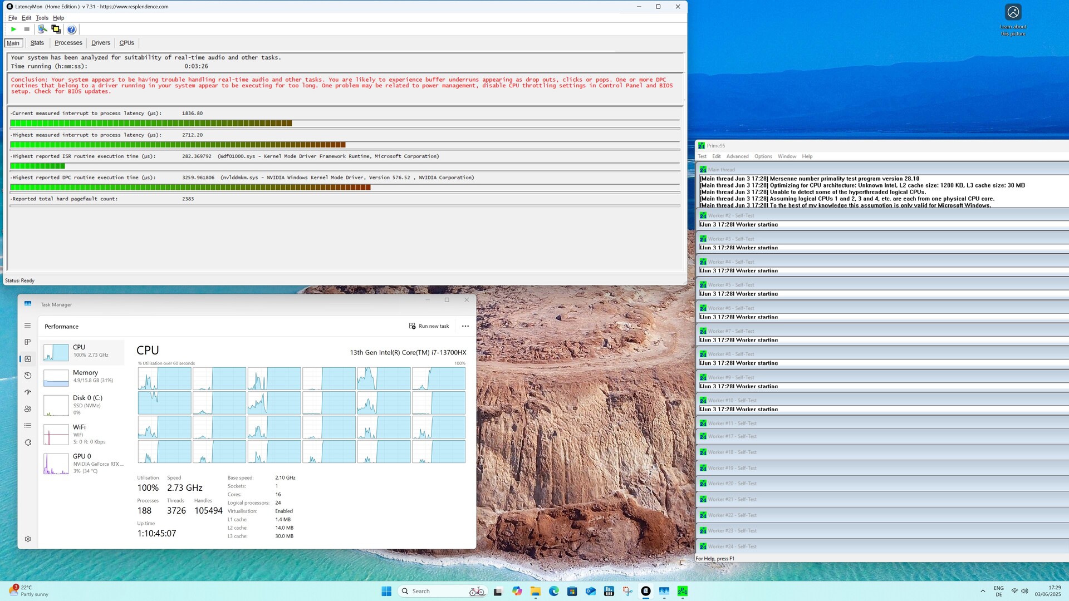1069x601 pixels.
Task: Open Task Manager App history page icon
Action: pyautogui.click(x=28, y=376)
